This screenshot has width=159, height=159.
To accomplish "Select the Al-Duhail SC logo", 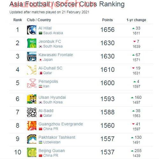I will (x=32, y=70).
